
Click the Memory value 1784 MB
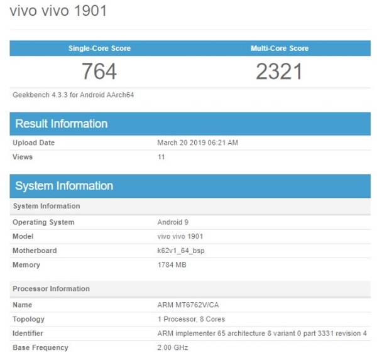[172, 265]
